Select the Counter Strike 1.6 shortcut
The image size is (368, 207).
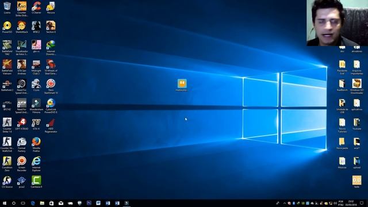[x=7, y=125]
